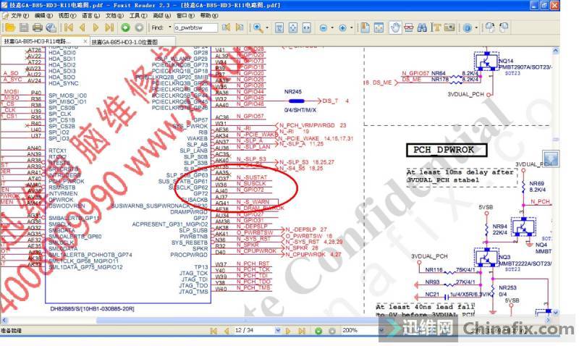Click the red reading glasses icon
Image resolution: width=579 pixels, height=346 pixels.
pos(409,28)
